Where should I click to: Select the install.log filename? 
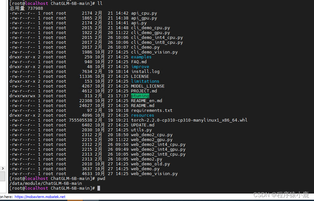coord(145,72)
